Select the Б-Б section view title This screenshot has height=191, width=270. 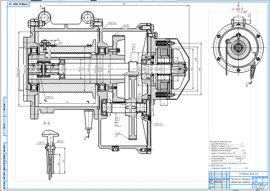47,123
